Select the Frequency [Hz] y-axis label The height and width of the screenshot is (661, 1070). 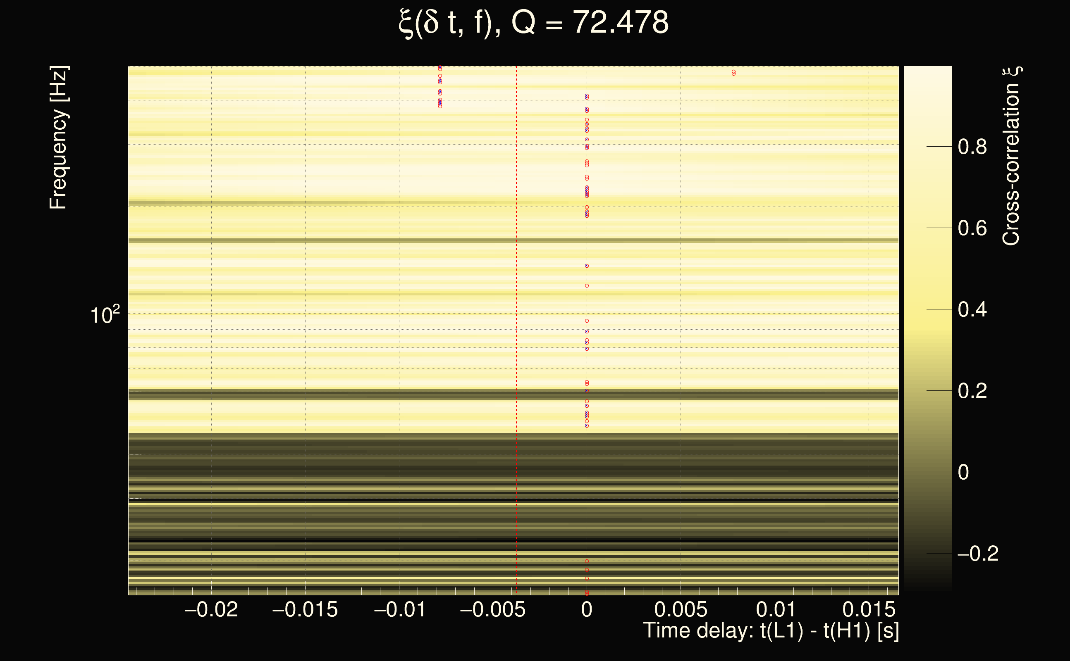pyautogui.click(x=58, y=138)
